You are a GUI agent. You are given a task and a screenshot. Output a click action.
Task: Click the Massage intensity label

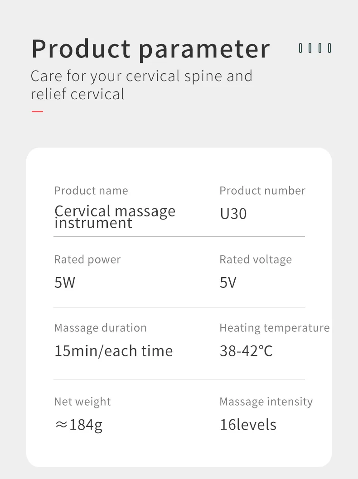click(266, 402)
